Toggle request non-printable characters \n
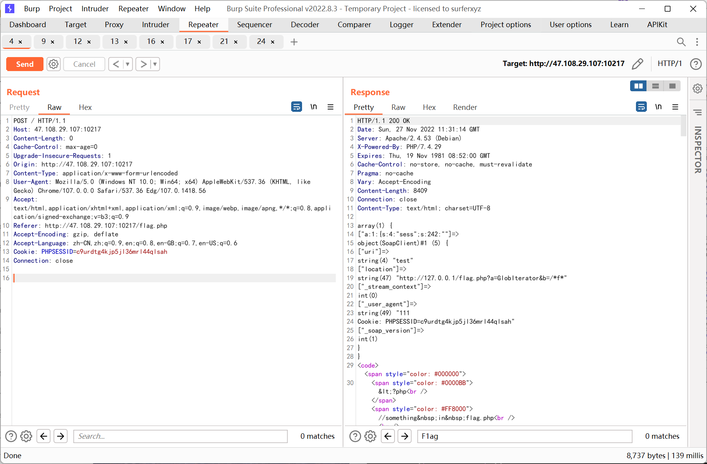Image resolution: width=707 pixels, height=464 pixels. pos(314,107)
